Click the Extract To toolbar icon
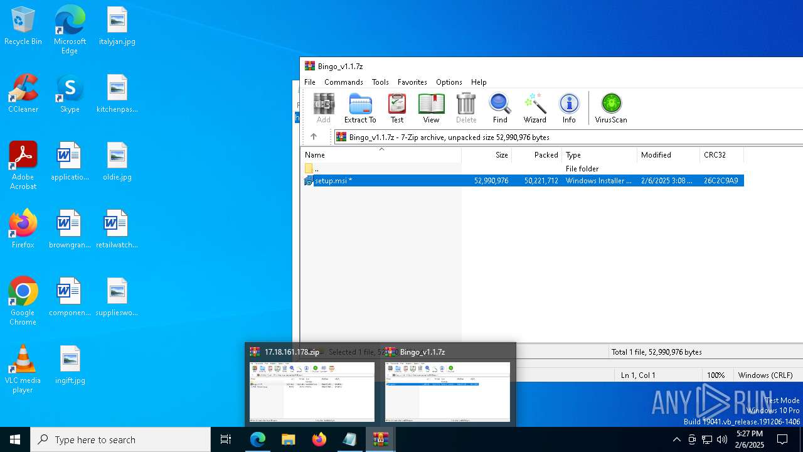 pyautogui.click(x=360, y=108)
